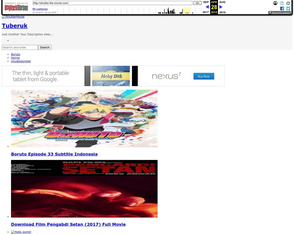Open the Boruto category
The width and height of the screenshot is (294, 235).
tap(15, 54)
